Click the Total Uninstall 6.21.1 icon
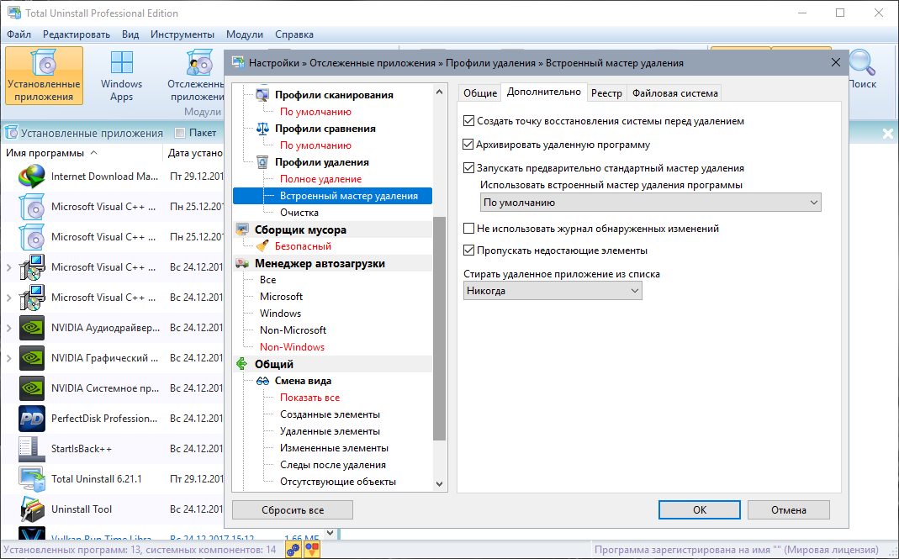 point(31,479)
